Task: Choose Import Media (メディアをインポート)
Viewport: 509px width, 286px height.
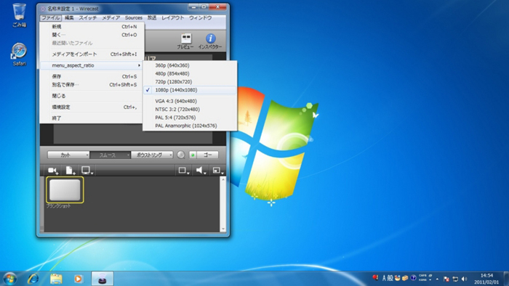Action: tap(91, 54)
